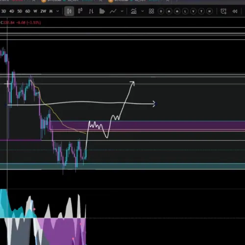Screen dimensions: 245x245
Task: Switch to the 2W timeframe
Action: coord(43,11)
